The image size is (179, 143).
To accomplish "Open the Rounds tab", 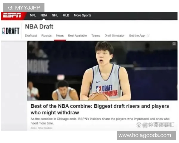I will coord(47,36).
